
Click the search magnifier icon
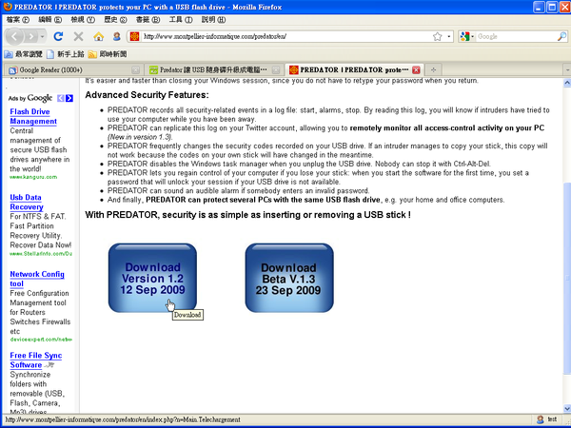561,36
